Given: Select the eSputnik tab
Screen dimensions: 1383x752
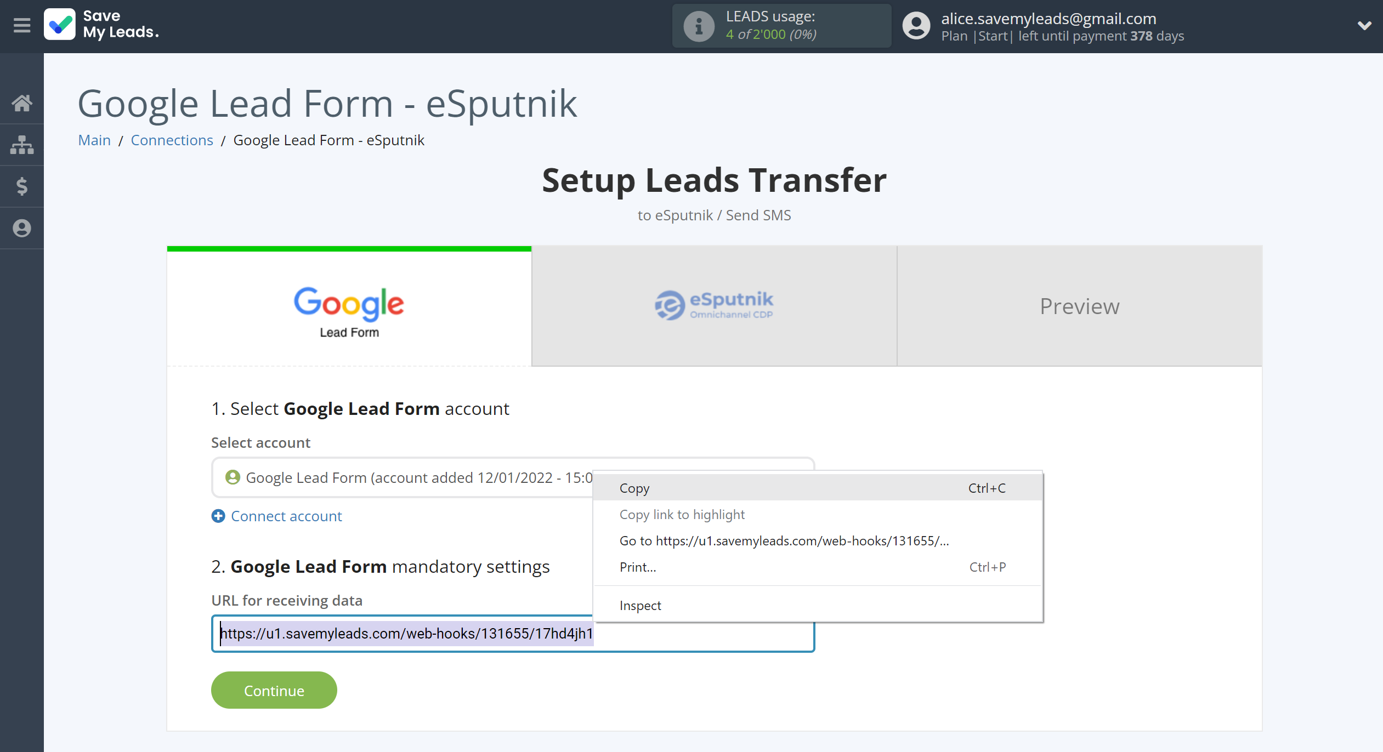Looking at the screenshot, I should click(x=713, y=305).
